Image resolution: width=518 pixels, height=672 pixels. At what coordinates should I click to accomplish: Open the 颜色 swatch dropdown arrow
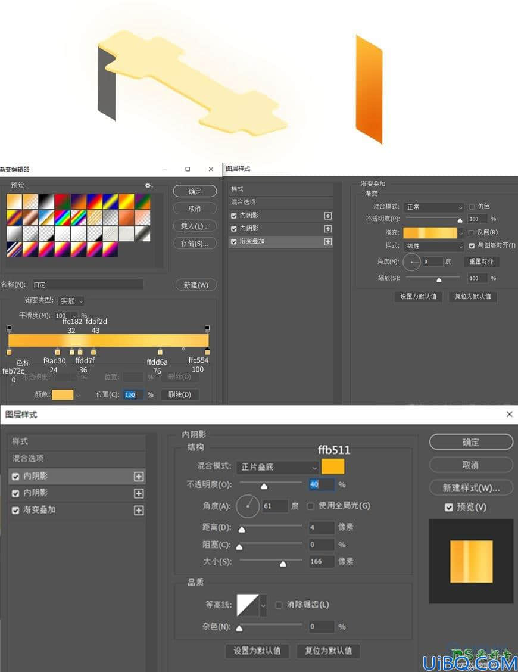tap(77, 395)
